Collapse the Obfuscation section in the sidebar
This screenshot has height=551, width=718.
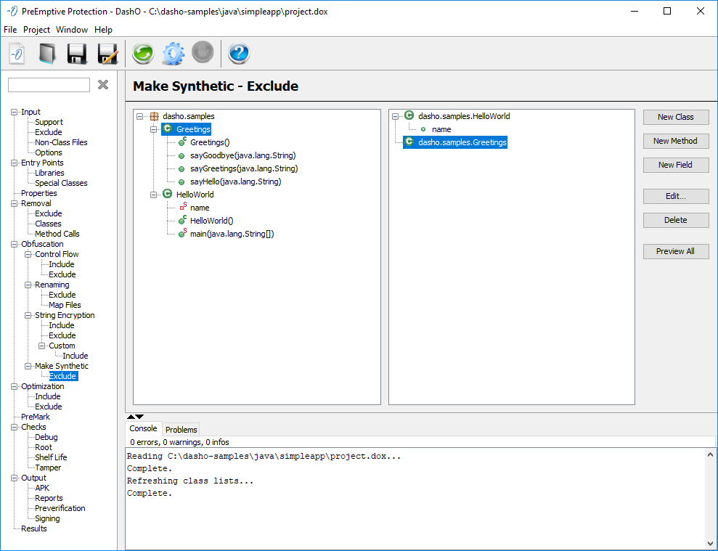pos(14,244)
